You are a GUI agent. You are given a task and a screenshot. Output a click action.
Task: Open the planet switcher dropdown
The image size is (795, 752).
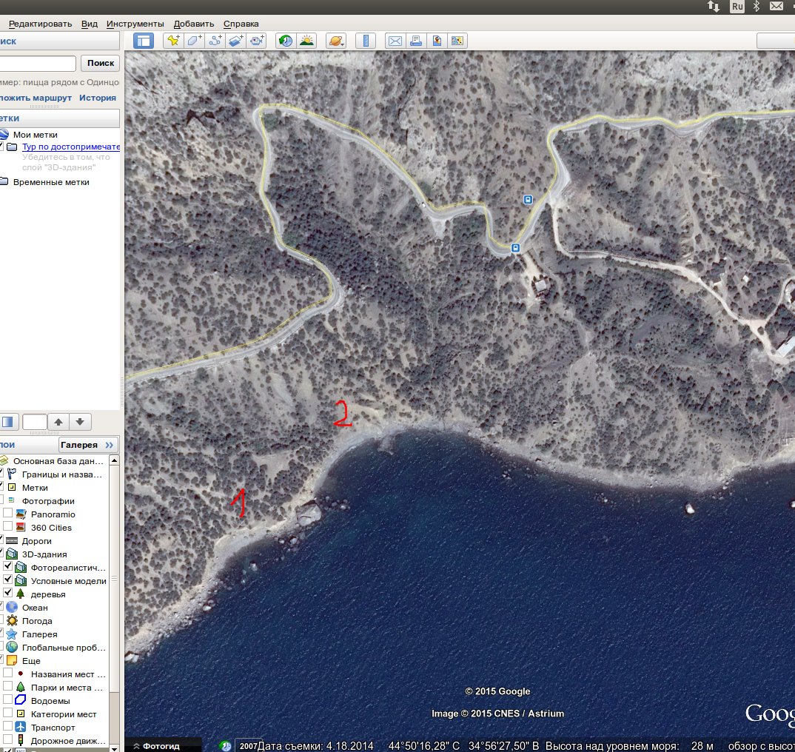[x=336, y=41]
